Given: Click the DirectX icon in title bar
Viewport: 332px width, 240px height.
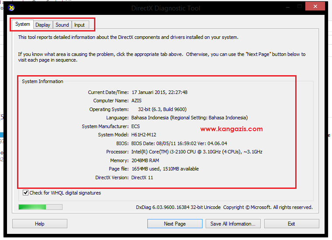Looking at the screenshot, I should 11,8.
